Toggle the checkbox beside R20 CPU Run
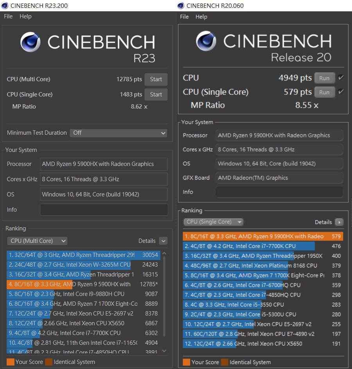Image resolution: width=352 pixels, height=369 pixels. click(341, 78)
